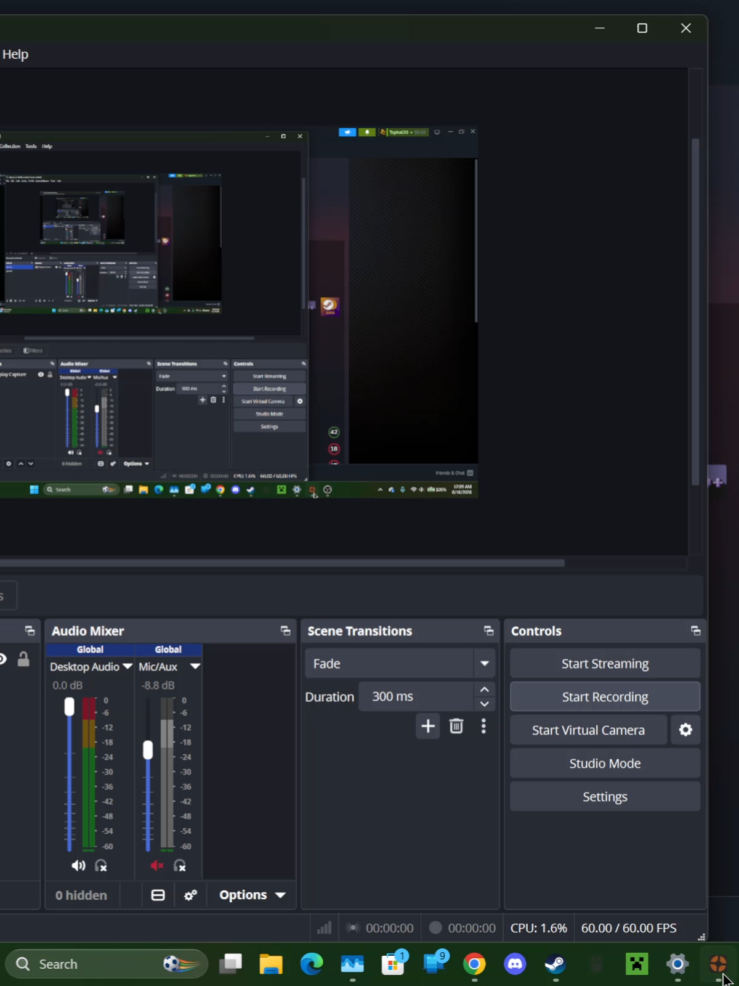Viewport: 739px width, 986px height.
Task: Click the Scene Transitions dock title
Action: point(360,631)
